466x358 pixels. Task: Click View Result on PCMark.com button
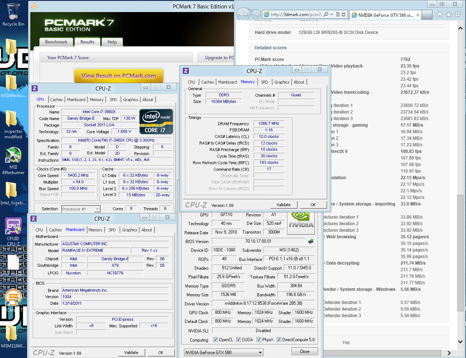click(x=119, y=76)
